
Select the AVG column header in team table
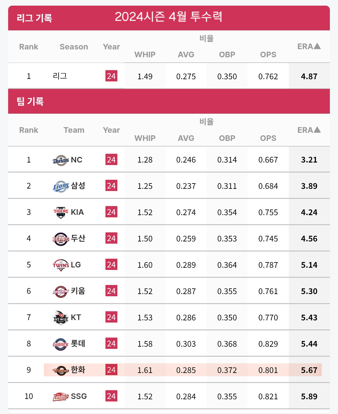pos(186,138)
